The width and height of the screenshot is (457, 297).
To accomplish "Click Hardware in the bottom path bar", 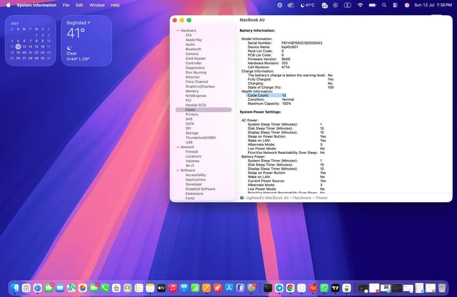I will click(x=302, y=198).
